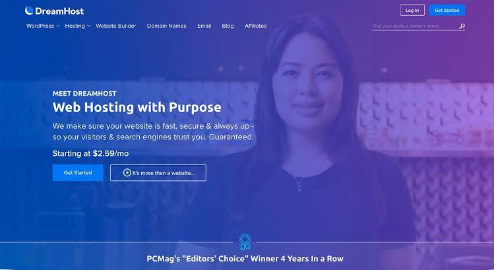Open the Domain Names page
The width and height of the screenshot is (494, 270).
tap(167, 26)
